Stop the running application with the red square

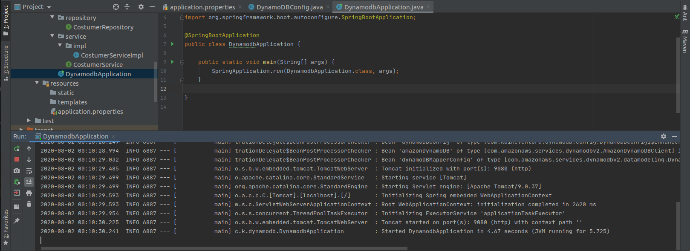tap(17, 159)
